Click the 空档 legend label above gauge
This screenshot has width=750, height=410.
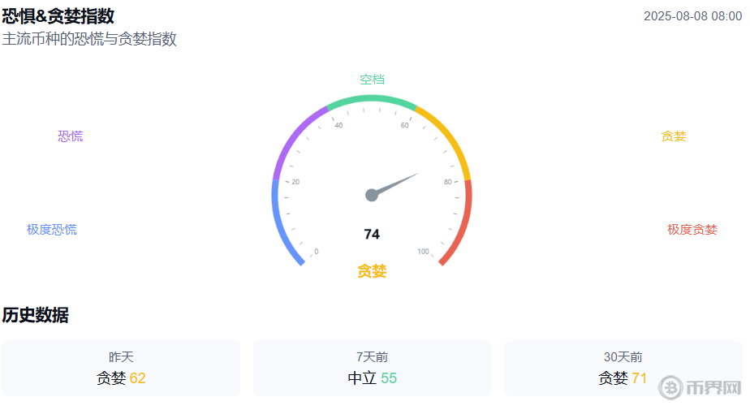coord(372,80)
